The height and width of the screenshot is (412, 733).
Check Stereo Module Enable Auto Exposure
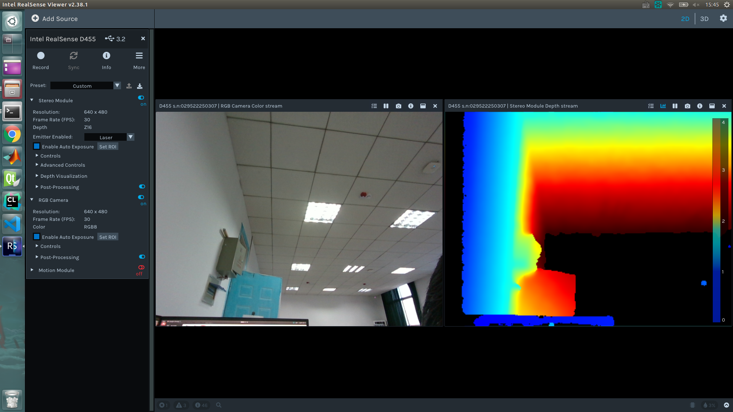pos(37,146)
